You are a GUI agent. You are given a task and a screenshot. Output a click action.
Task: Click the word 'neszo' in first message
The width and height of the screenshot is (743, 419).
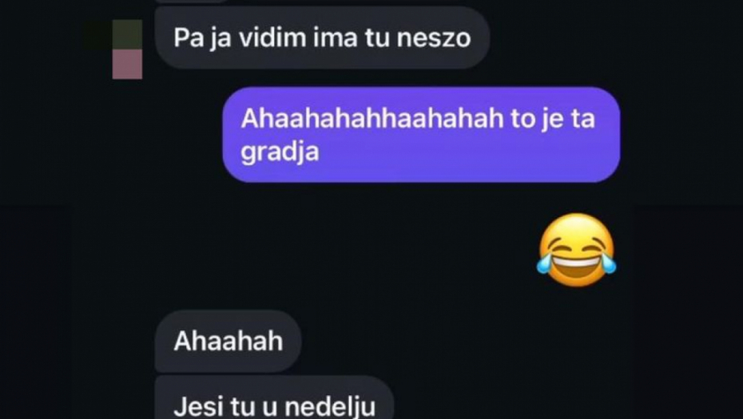434,38
